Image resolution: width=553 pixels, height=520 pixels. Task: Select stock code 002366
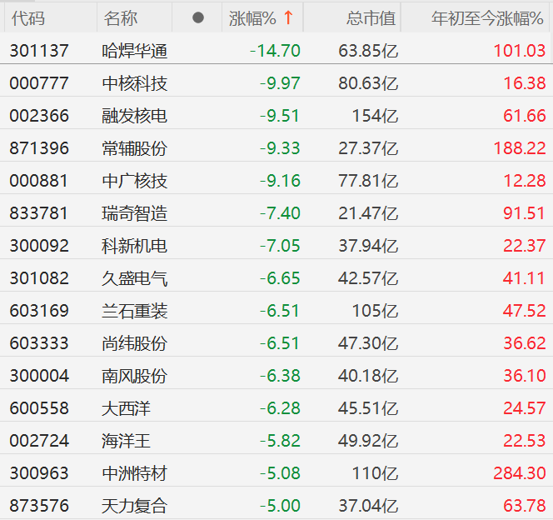tap(39, 116)
